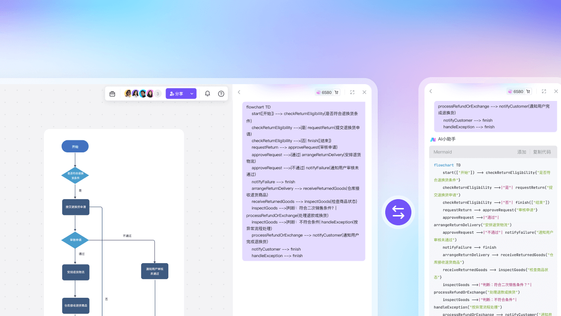Screen dimensions: 561x316
Task: Click the 否 edge label in flowchart
Action: coord(106,299)
